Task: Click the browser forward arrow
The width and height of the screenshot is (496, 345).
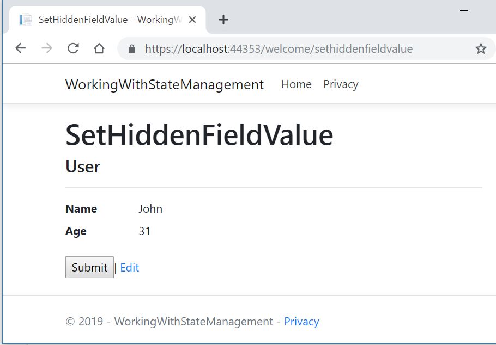Action: coord(47,49)
